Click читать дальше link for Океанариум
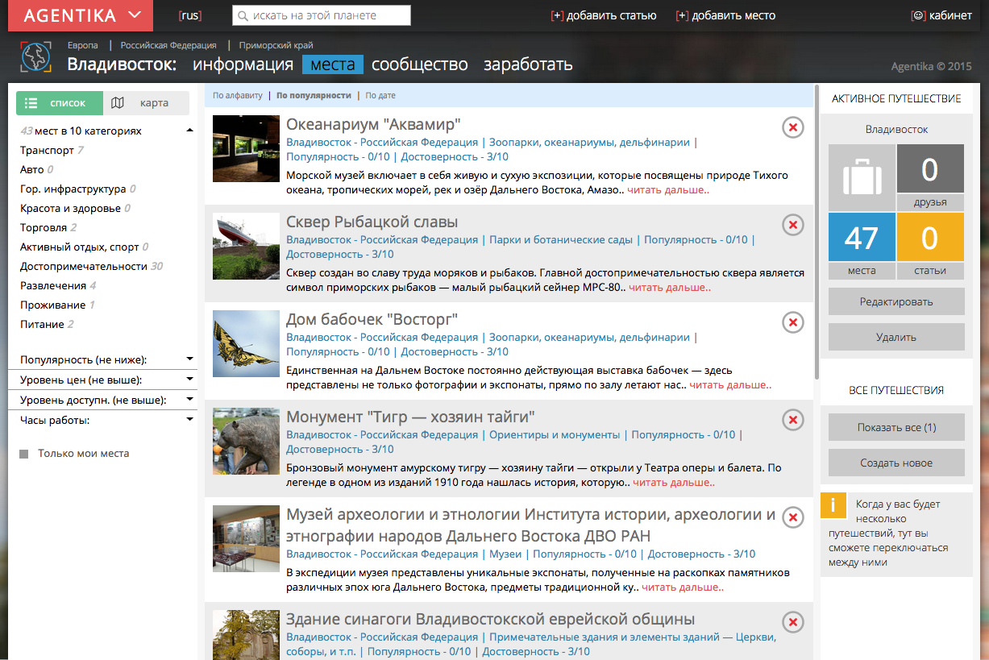Image resolution: width=989 pixels, height=660 pixels. click(668, 190)
